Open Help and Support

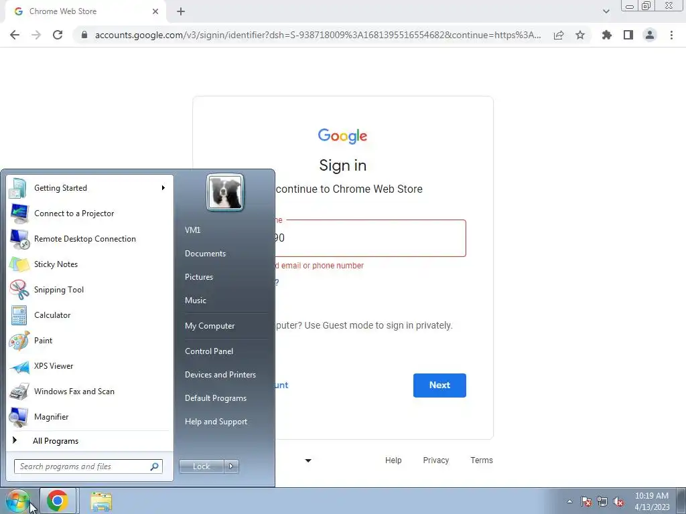pos(216,422)
